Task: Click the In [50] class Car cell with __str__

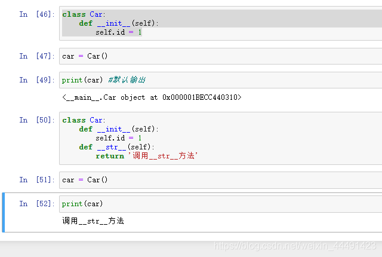Action: point(220,138)
